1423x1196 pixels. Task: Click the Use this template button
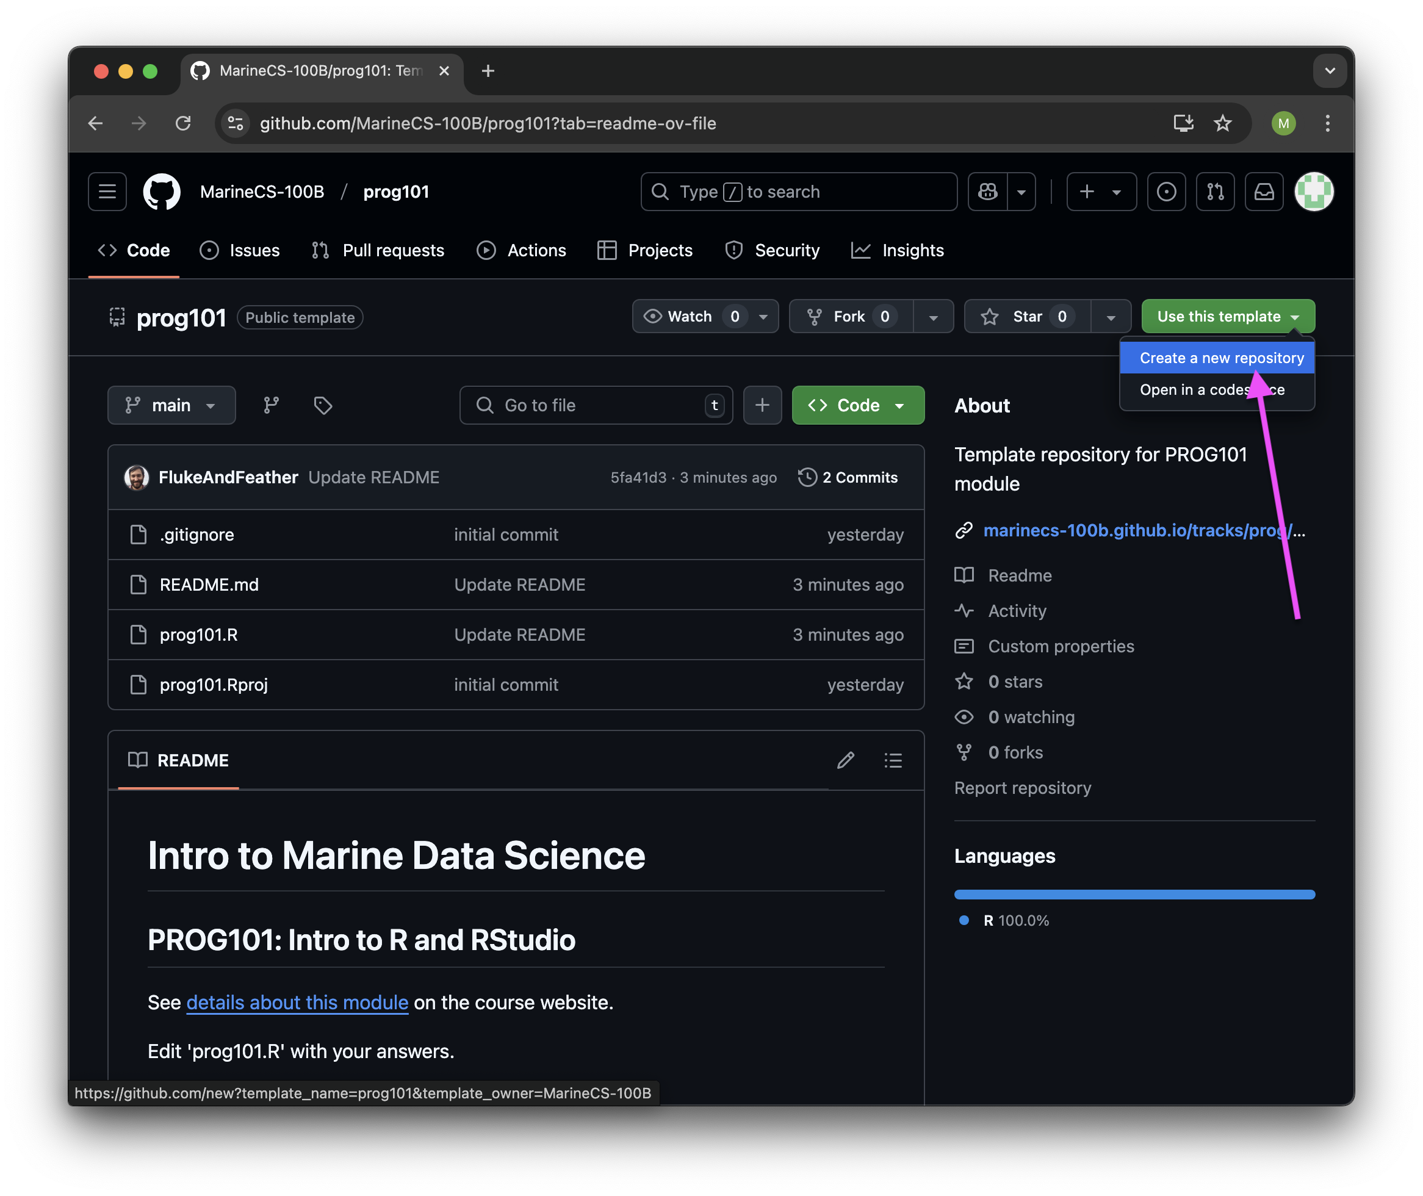tap(1228, 317)
